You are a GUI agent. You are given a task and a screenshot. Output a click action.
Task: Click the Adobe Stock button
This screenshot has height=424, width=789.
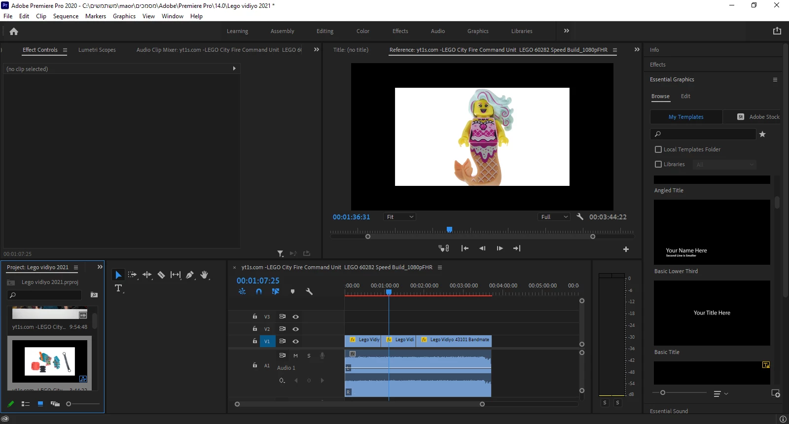758,117
